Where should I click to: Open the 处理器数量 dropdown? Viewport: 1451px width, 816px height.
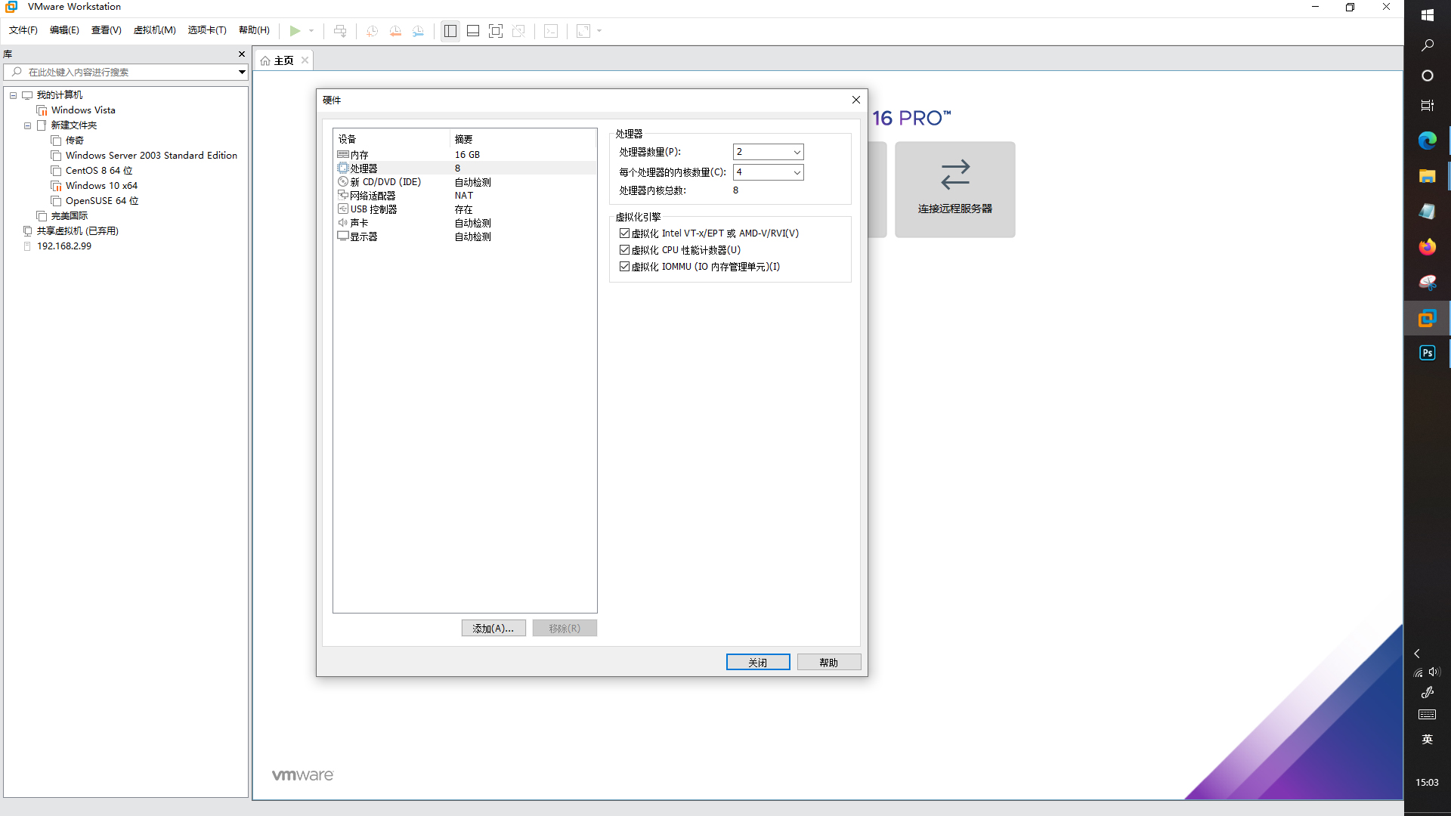tap(768, 152)
